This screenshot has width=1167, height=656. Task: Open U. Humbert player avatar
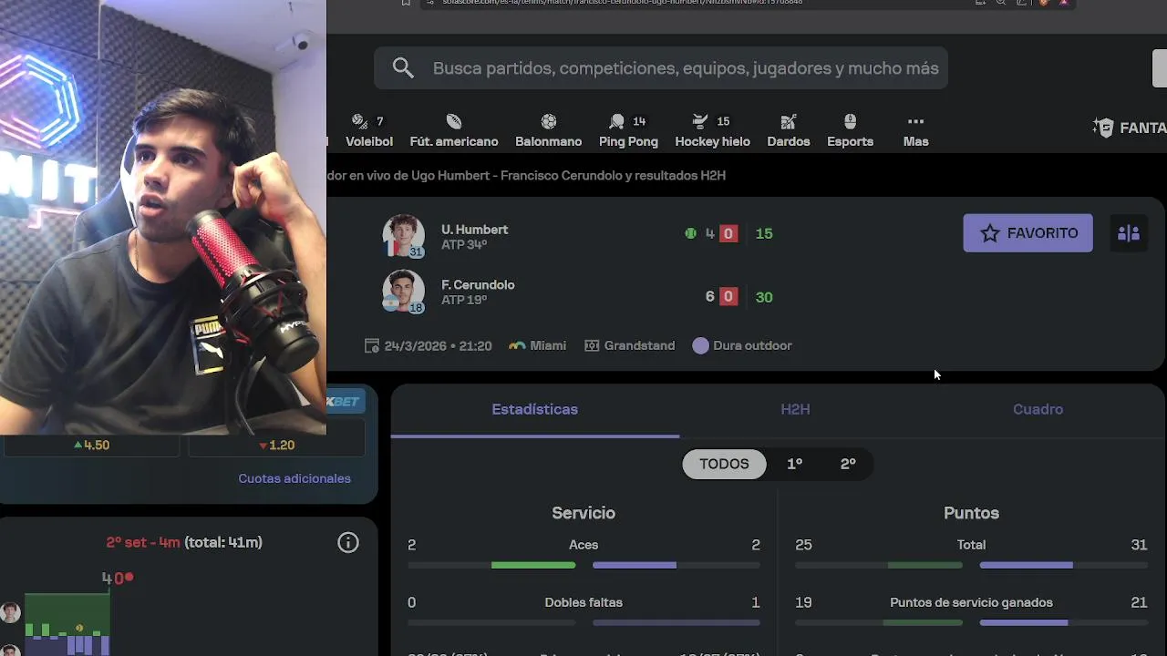point(403,236)
